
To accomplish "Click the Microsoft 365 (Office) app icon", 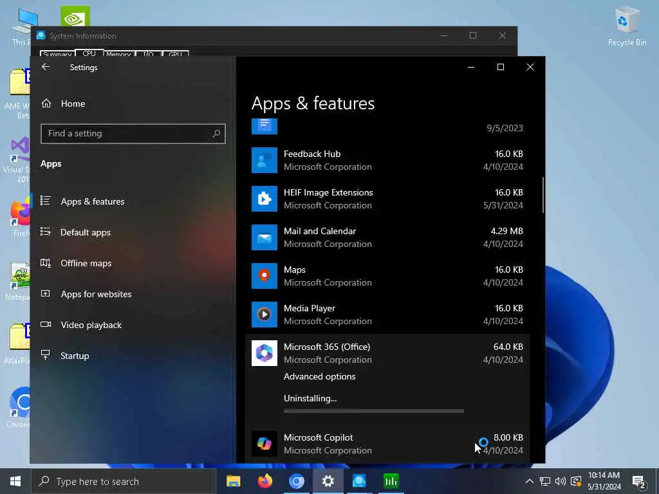I will click(x=265, y=353).
